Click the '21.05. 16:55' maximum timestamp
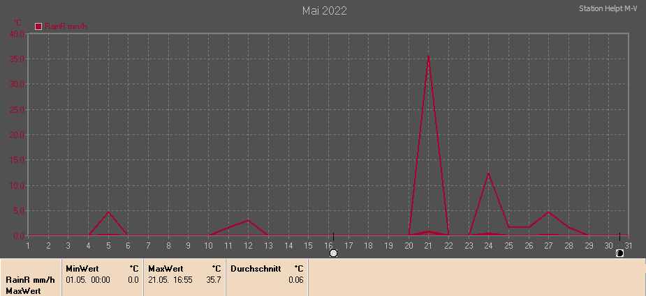The height and width of the screenshot is (296, 646). tap(170, 280)
